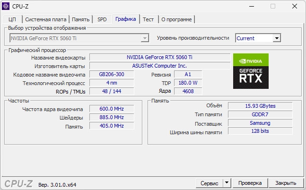
Task: Click the GB206-300 code name value
Action: point(112,74)
